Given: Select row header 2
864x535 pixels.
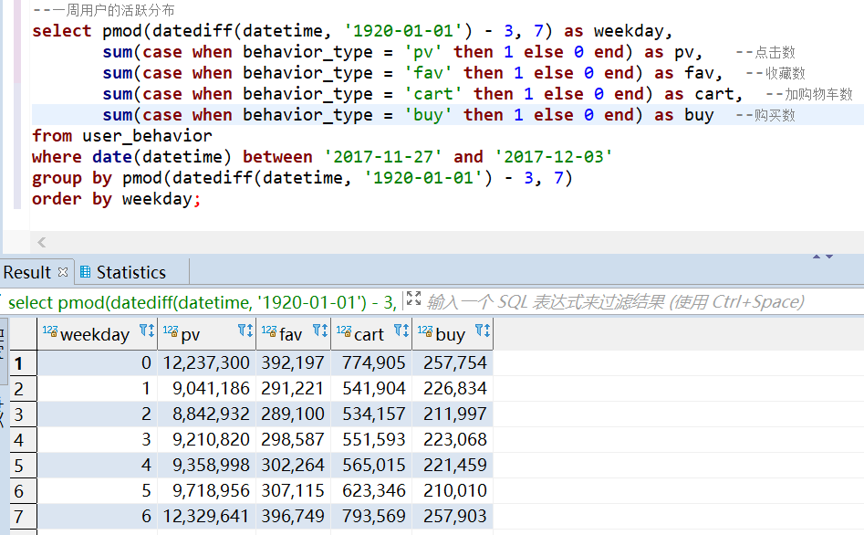Looking at the screenshot, I should pyautogui.click(x=23, y=388).
